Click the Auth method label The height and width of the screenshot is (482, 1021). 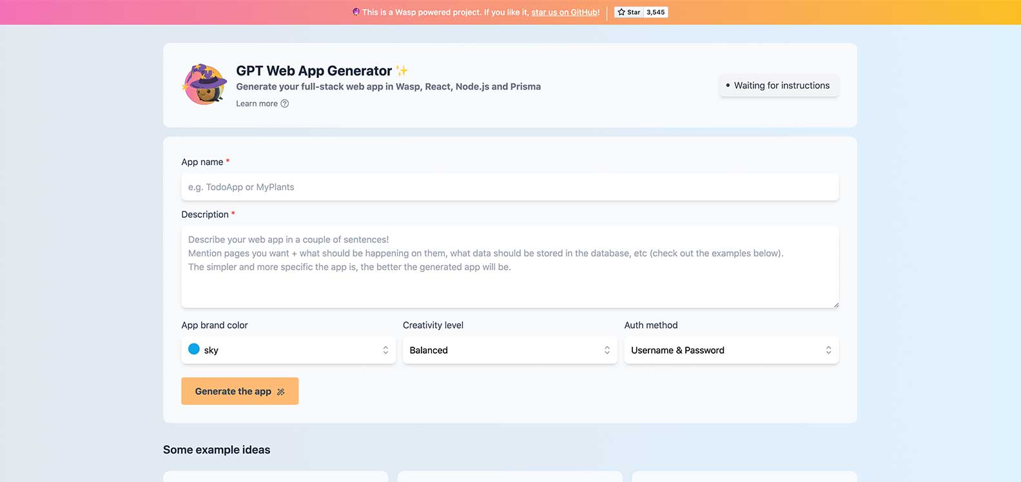coord(651,325)
